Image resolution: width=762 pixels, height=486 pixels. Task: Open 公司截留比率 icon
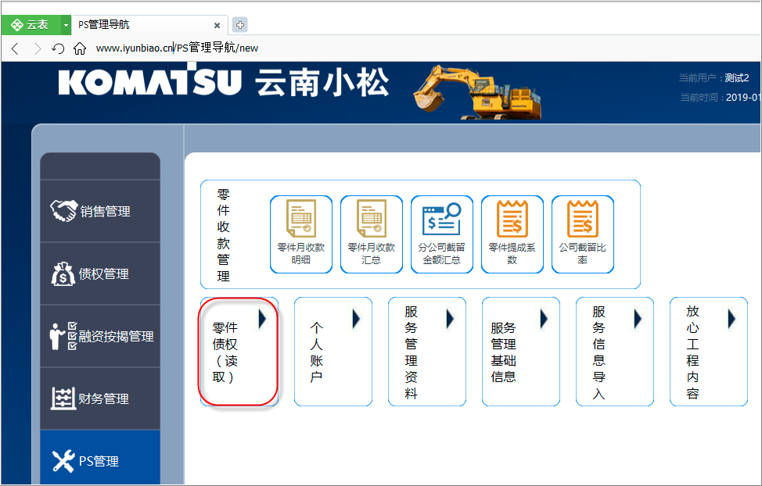583,234
